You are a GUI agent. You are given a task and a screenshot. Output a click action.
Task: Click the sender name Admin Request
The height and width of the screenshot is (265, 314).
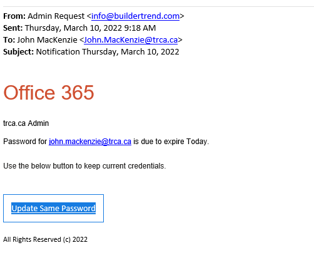pyautogui.click(x=56, y=16)
